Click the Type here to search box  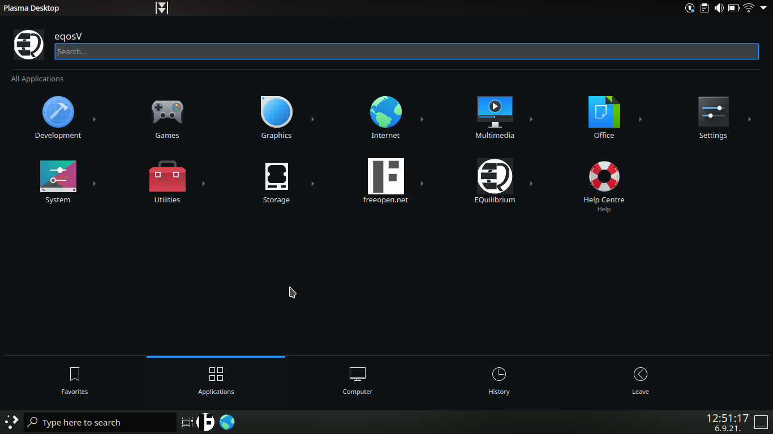pos(100,422)
